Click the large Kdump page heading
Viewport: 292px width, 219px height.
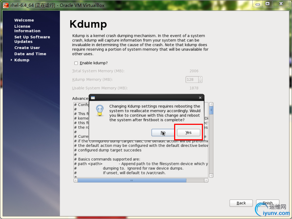[88, 24]
